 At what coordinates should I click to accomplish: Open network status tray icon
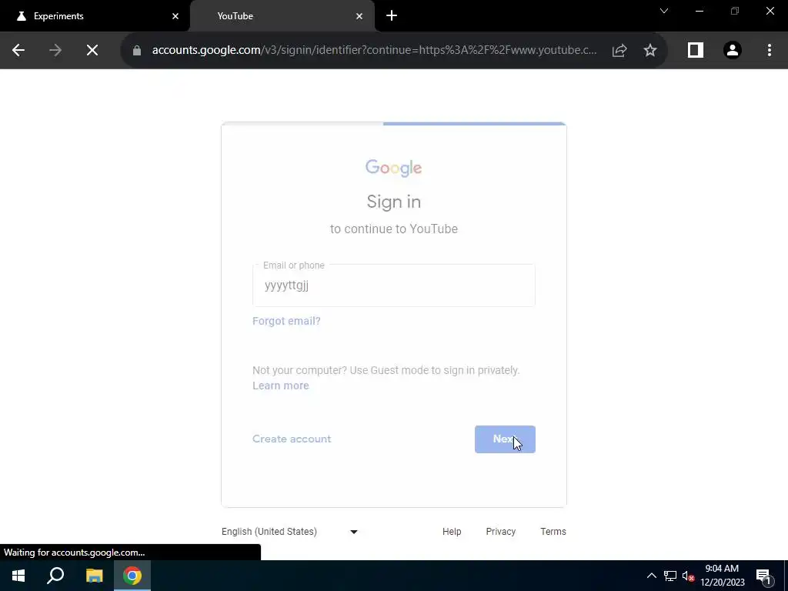point(670,576)
